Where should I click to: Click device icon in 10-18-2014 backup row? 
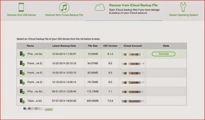[x=22, y=82]
